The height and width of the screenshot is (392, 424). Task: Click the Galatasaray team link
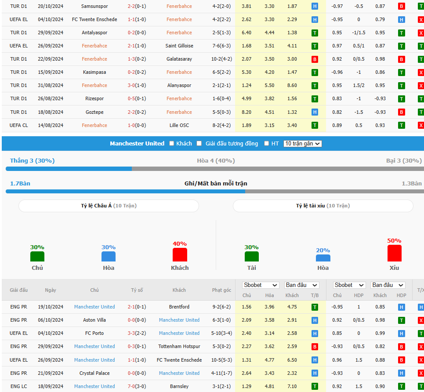179,59
